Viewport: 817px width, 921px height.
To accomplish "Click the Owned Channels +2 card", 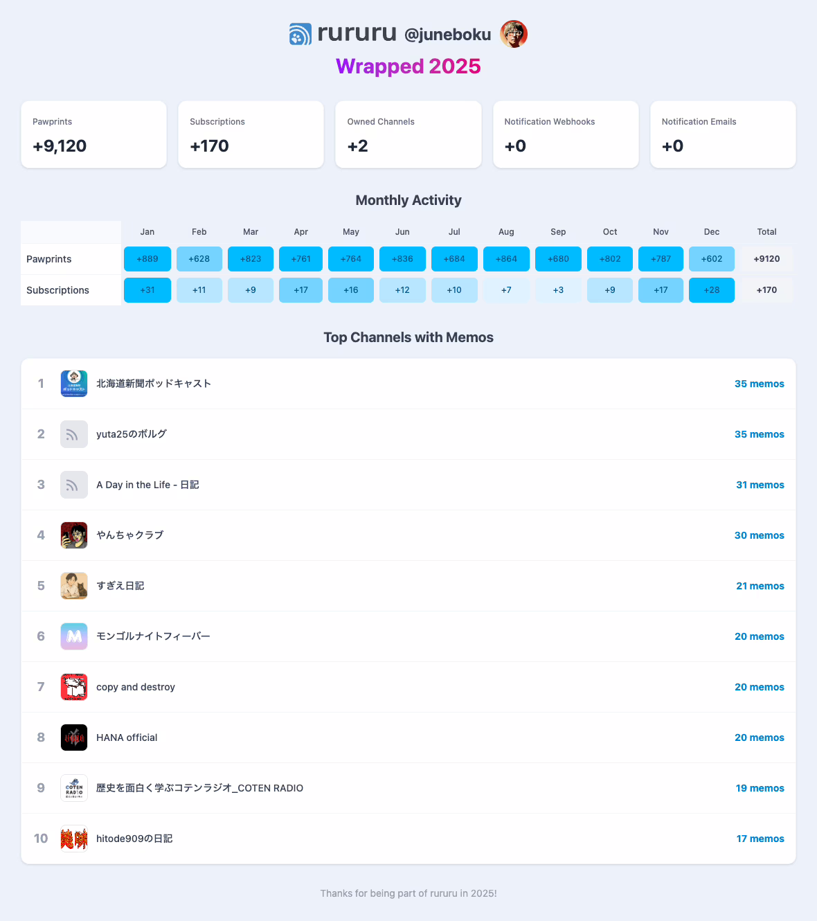I will click(408, 134).
